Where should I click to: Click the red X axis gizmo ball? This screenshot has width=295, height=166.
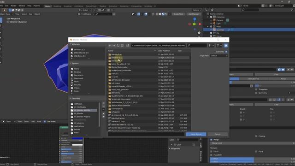(200, 24)
